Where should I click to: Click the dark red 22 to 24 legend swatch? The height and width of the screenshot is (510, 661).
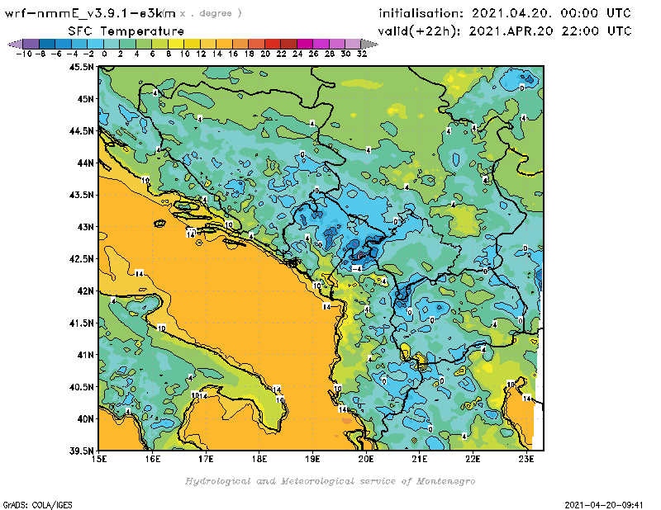(x=288, y=44)
